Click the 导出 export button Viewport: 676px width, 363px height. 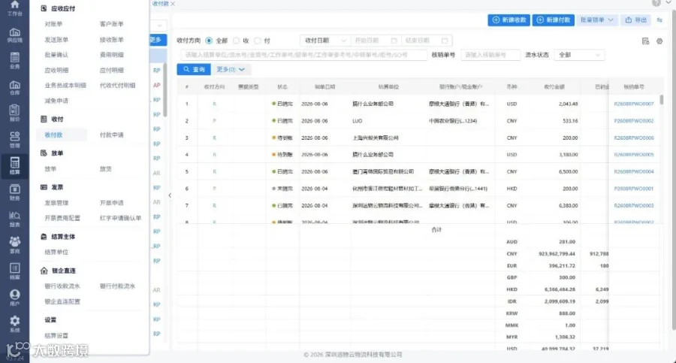[636, 20]
